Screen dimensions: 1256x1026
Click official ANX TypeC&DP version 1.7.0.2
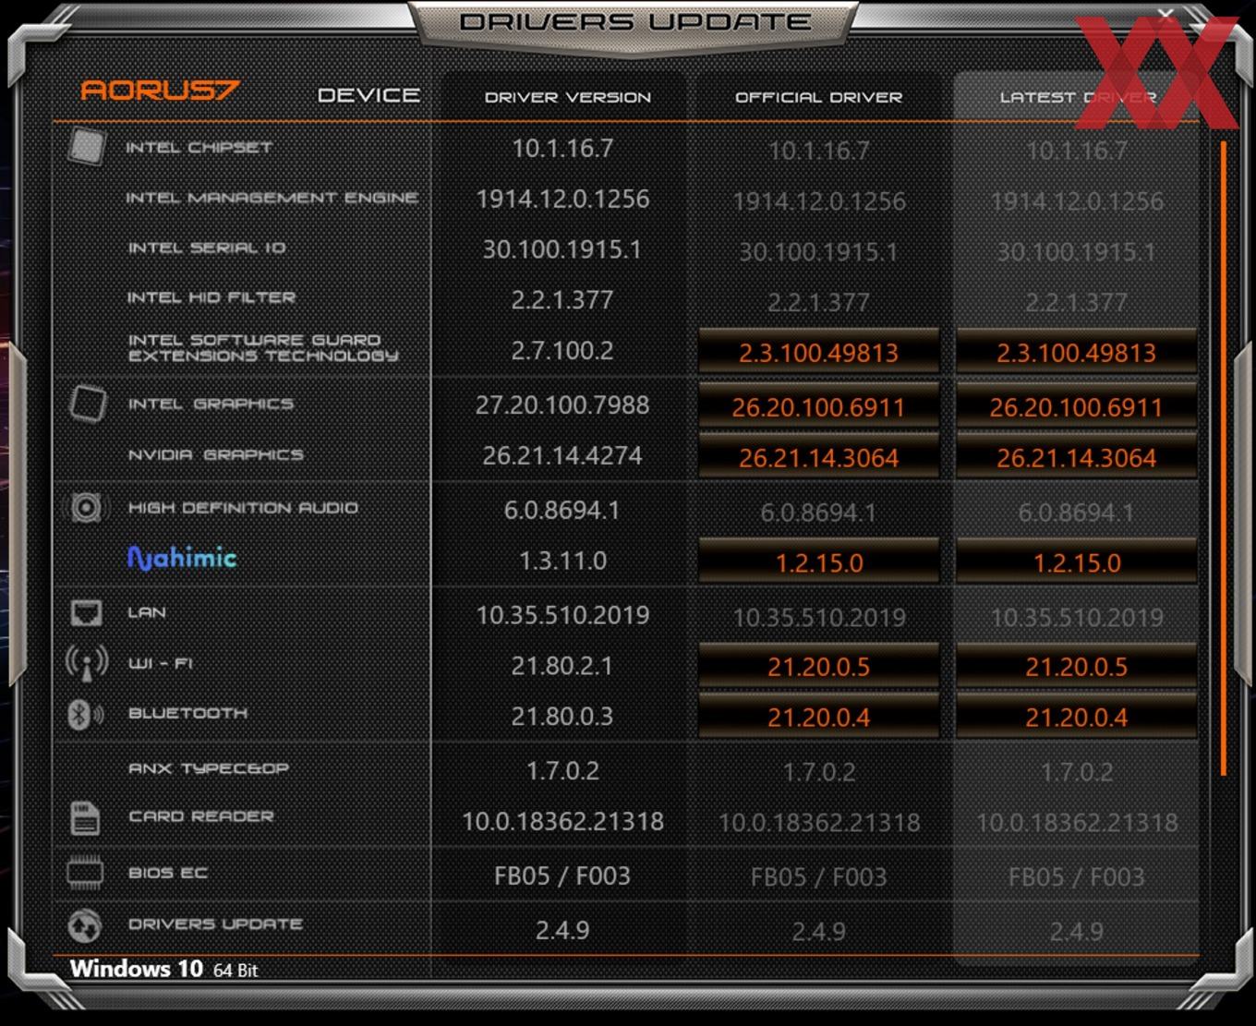(818, 772)
